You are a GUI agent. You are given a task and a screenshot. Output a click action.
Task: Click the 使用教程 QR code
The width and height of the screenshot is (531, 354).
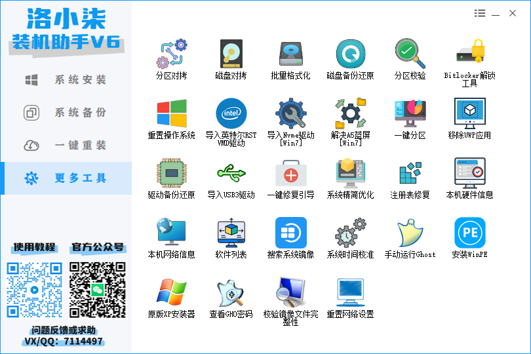(x=35, y=290)
